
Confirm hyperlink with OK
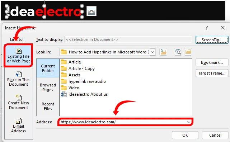[x=185, y=135]
